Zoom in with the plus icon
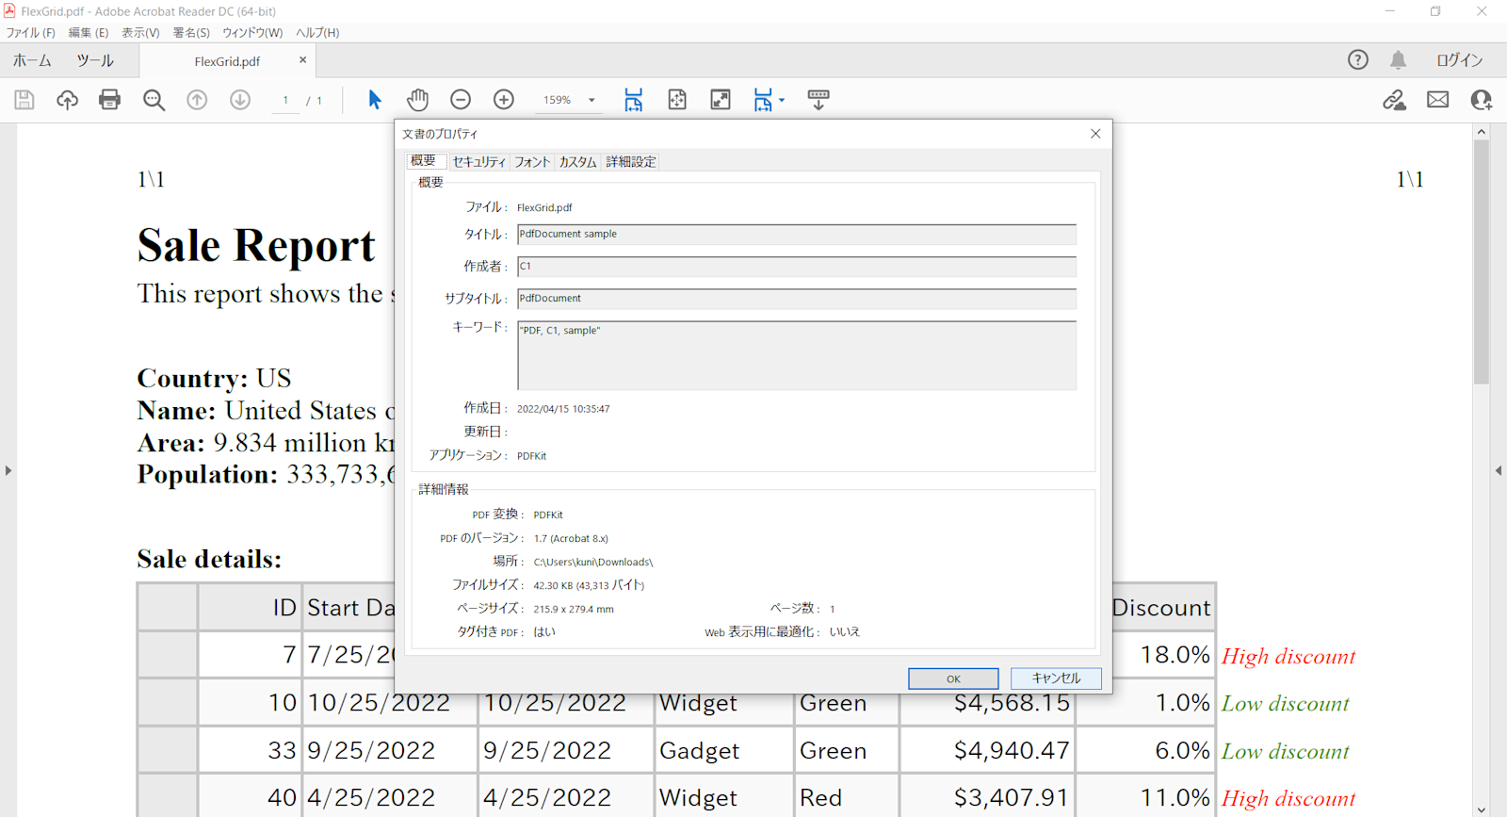Screen dimensions: 1507x817 click(504, 99)
